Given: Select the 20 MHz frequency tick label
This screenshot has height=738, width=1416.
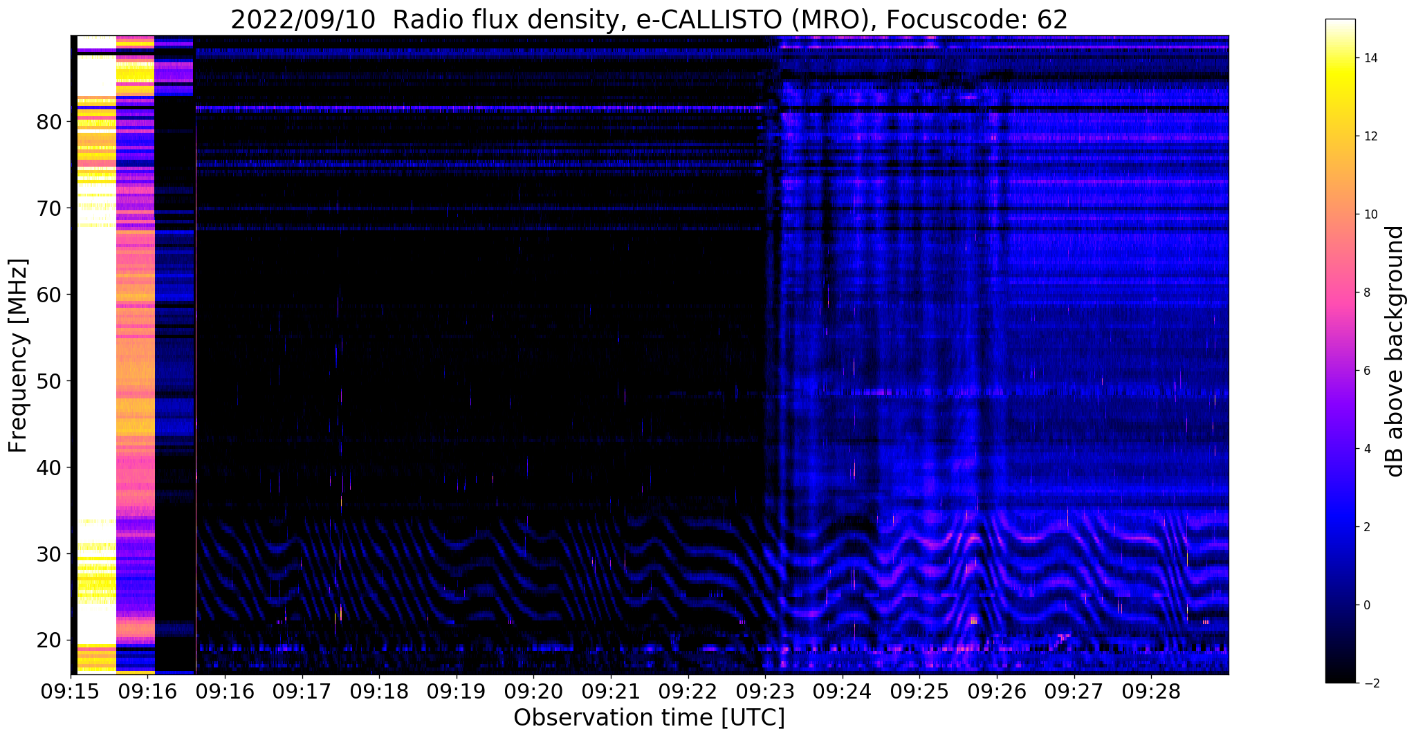Looking at the screenshot, I should click(x=48, y=640).
